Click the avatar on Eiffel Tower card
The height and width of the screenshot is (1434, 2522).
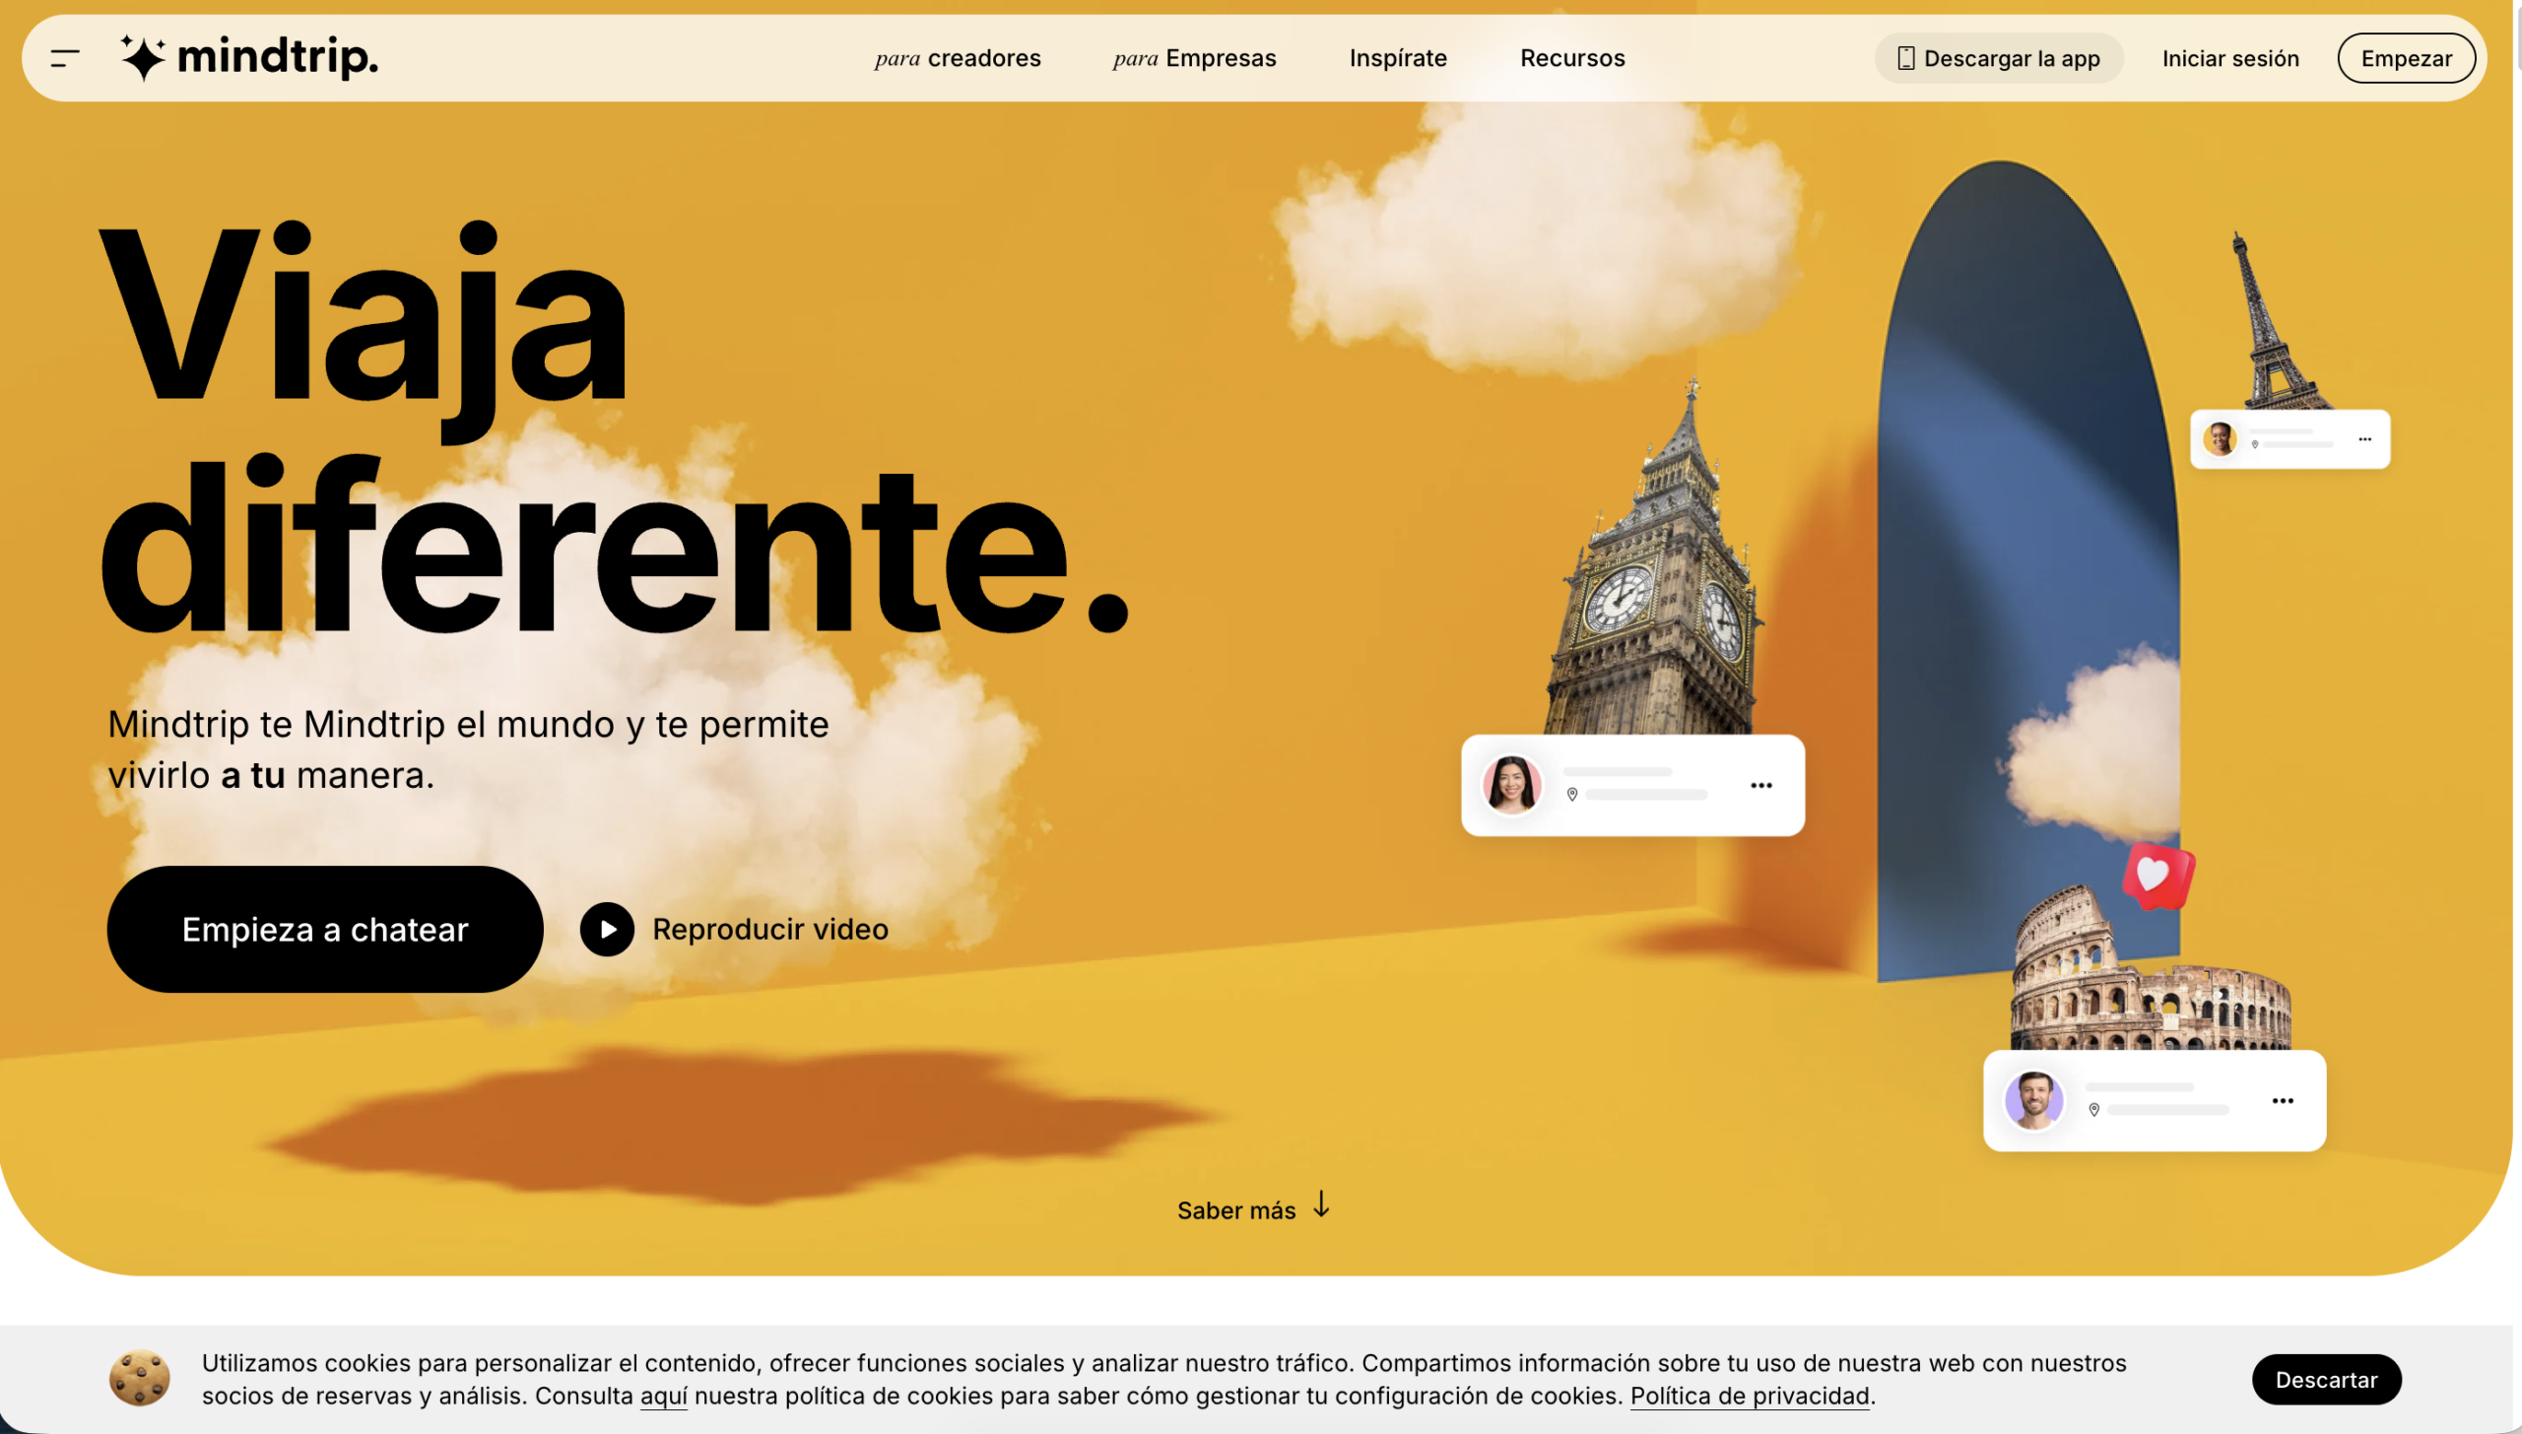[2220, 439]
